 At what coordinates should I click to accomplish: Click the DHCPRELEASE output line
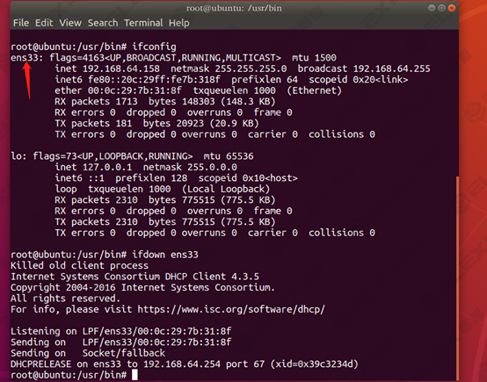tap(185, 364)
